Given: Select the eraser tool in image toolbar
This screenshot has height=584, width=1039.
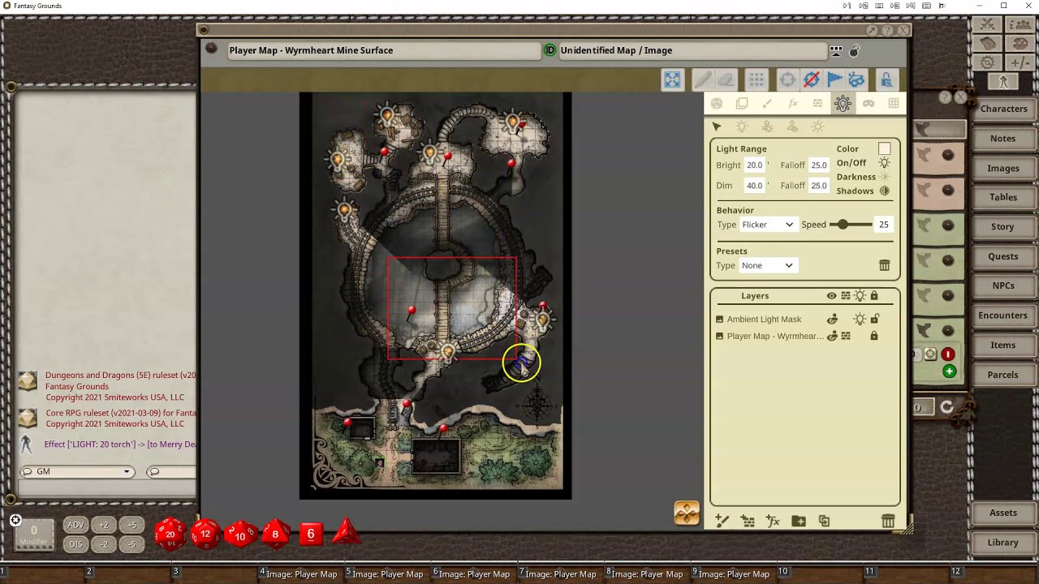Looking at the screenshot, I should pyautogui.click(x=726, y=79).
